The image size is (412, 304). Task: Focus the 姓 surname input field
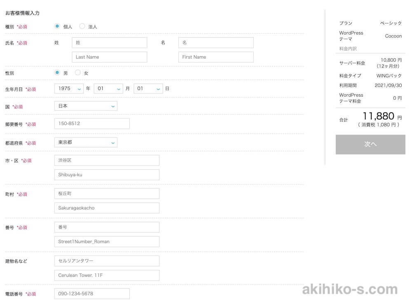point(109,43)
